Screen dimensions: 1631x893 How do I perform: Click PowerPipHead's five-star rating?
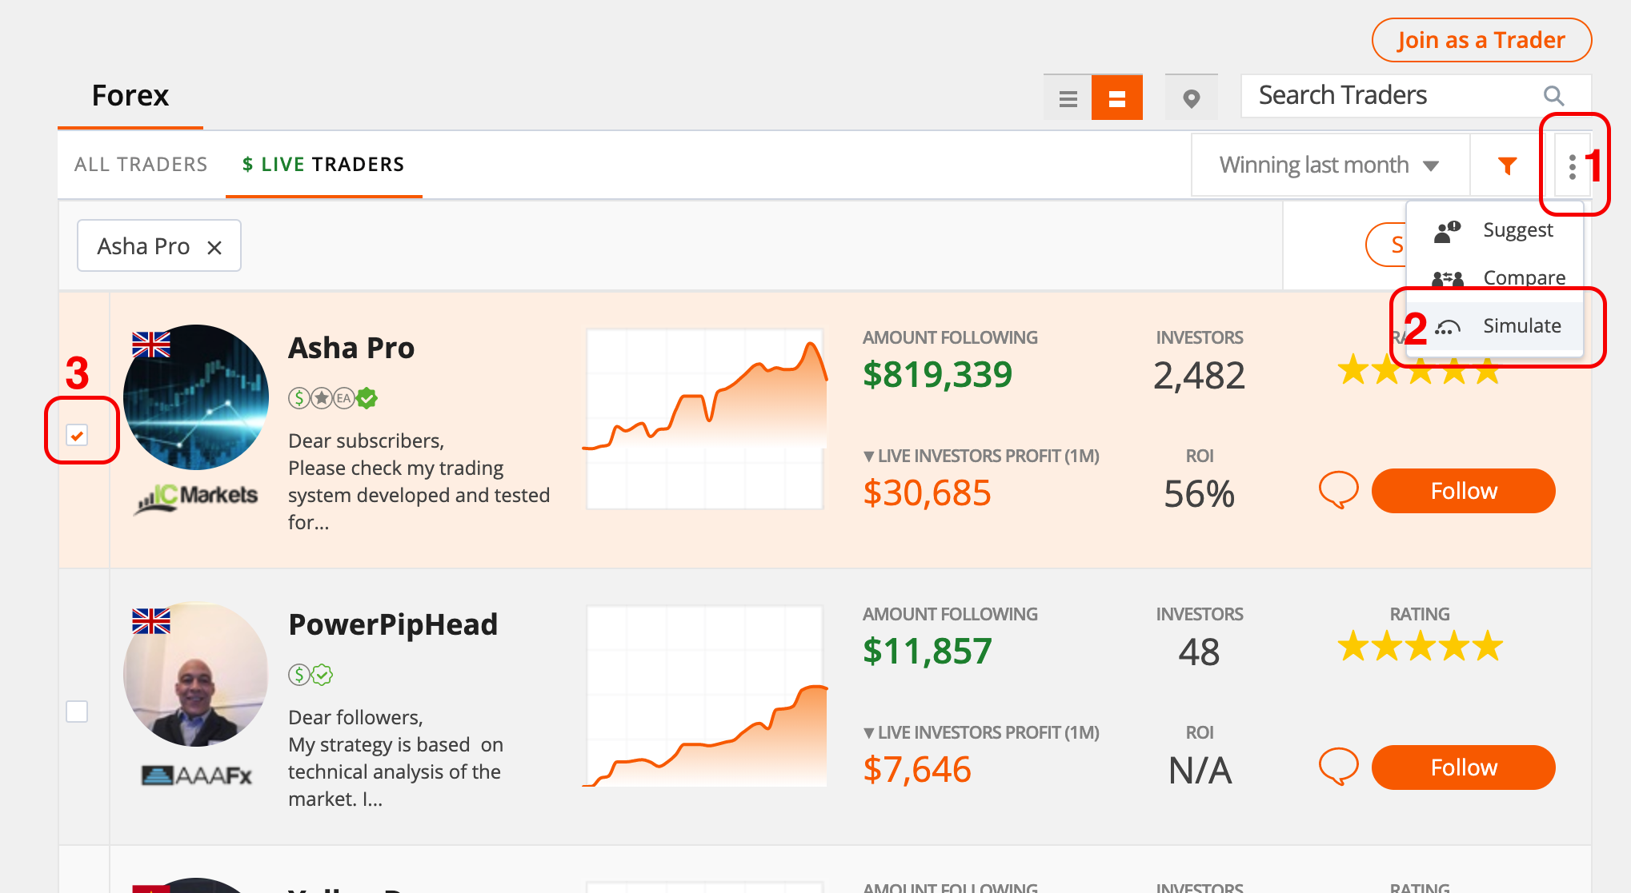pyautogui.click(x=1420, y=647)
